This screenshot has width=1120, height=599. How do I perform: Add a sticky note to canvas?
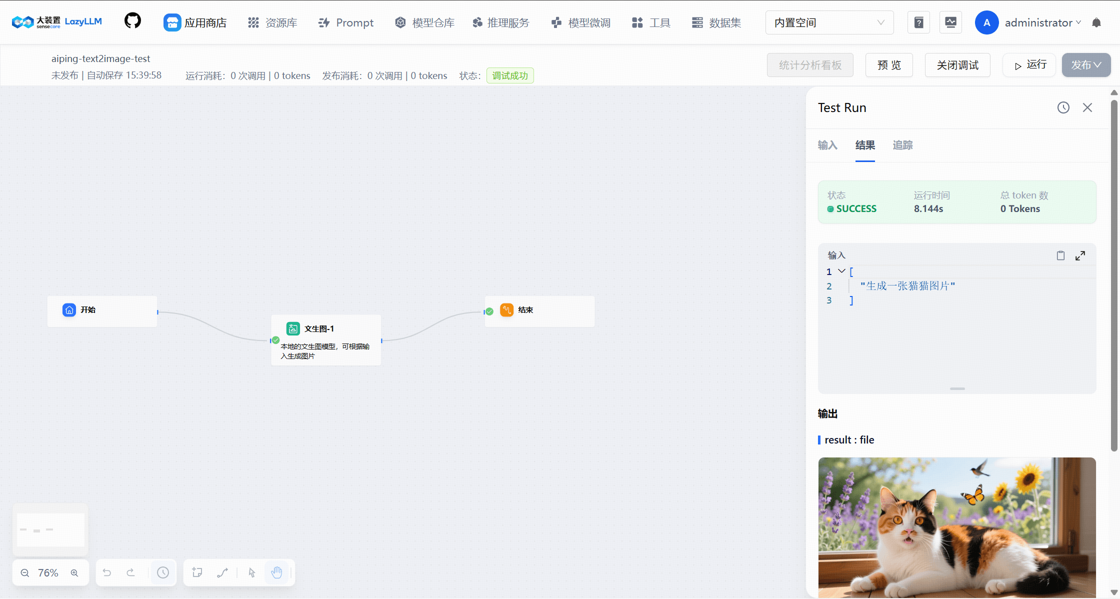(x=197, y=572)
